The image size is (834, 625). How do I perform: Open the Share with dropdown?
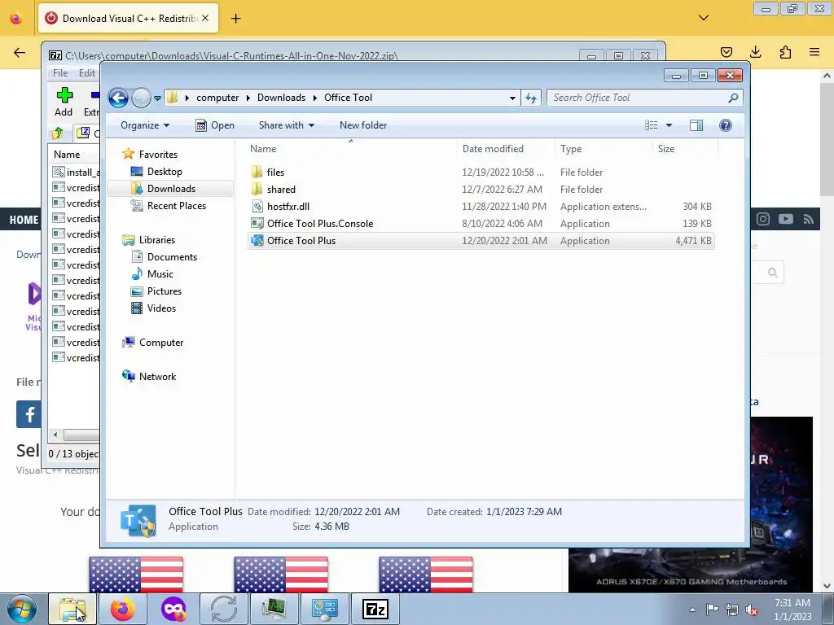pos(286,125)
